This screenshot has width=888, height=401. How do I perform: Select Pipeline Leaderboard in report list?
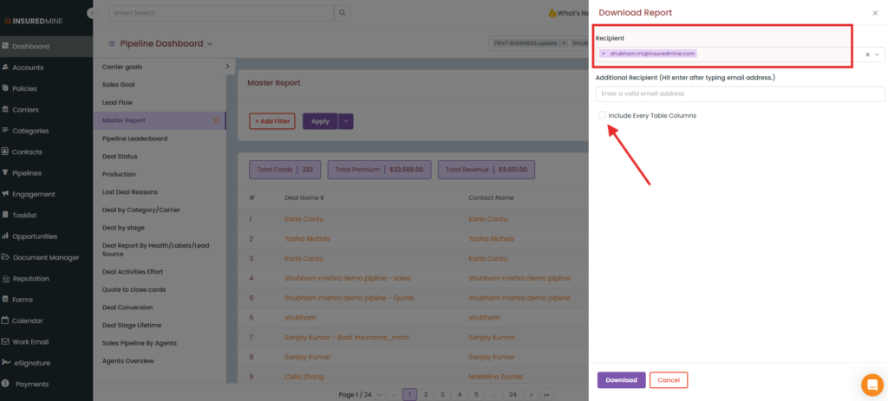(x=134, y=139)
